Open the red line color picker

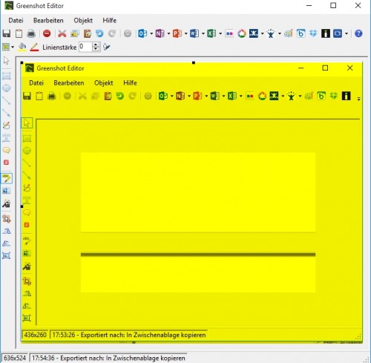[x=34, y=47]
